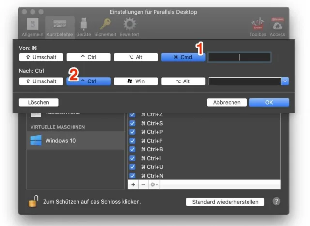Open the Geräte settings icon
Image resolution: width=310 pixels, height=226 pixels.
coord(85,25)
